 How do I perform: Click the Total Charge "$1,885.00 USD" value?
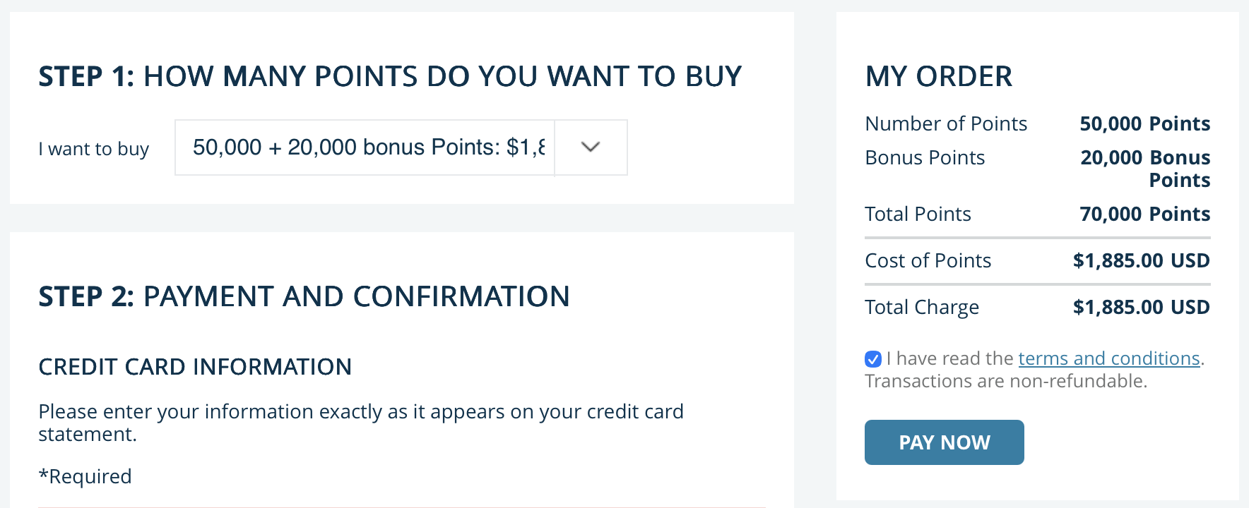pyautogui.click(x=1140, y=307)
